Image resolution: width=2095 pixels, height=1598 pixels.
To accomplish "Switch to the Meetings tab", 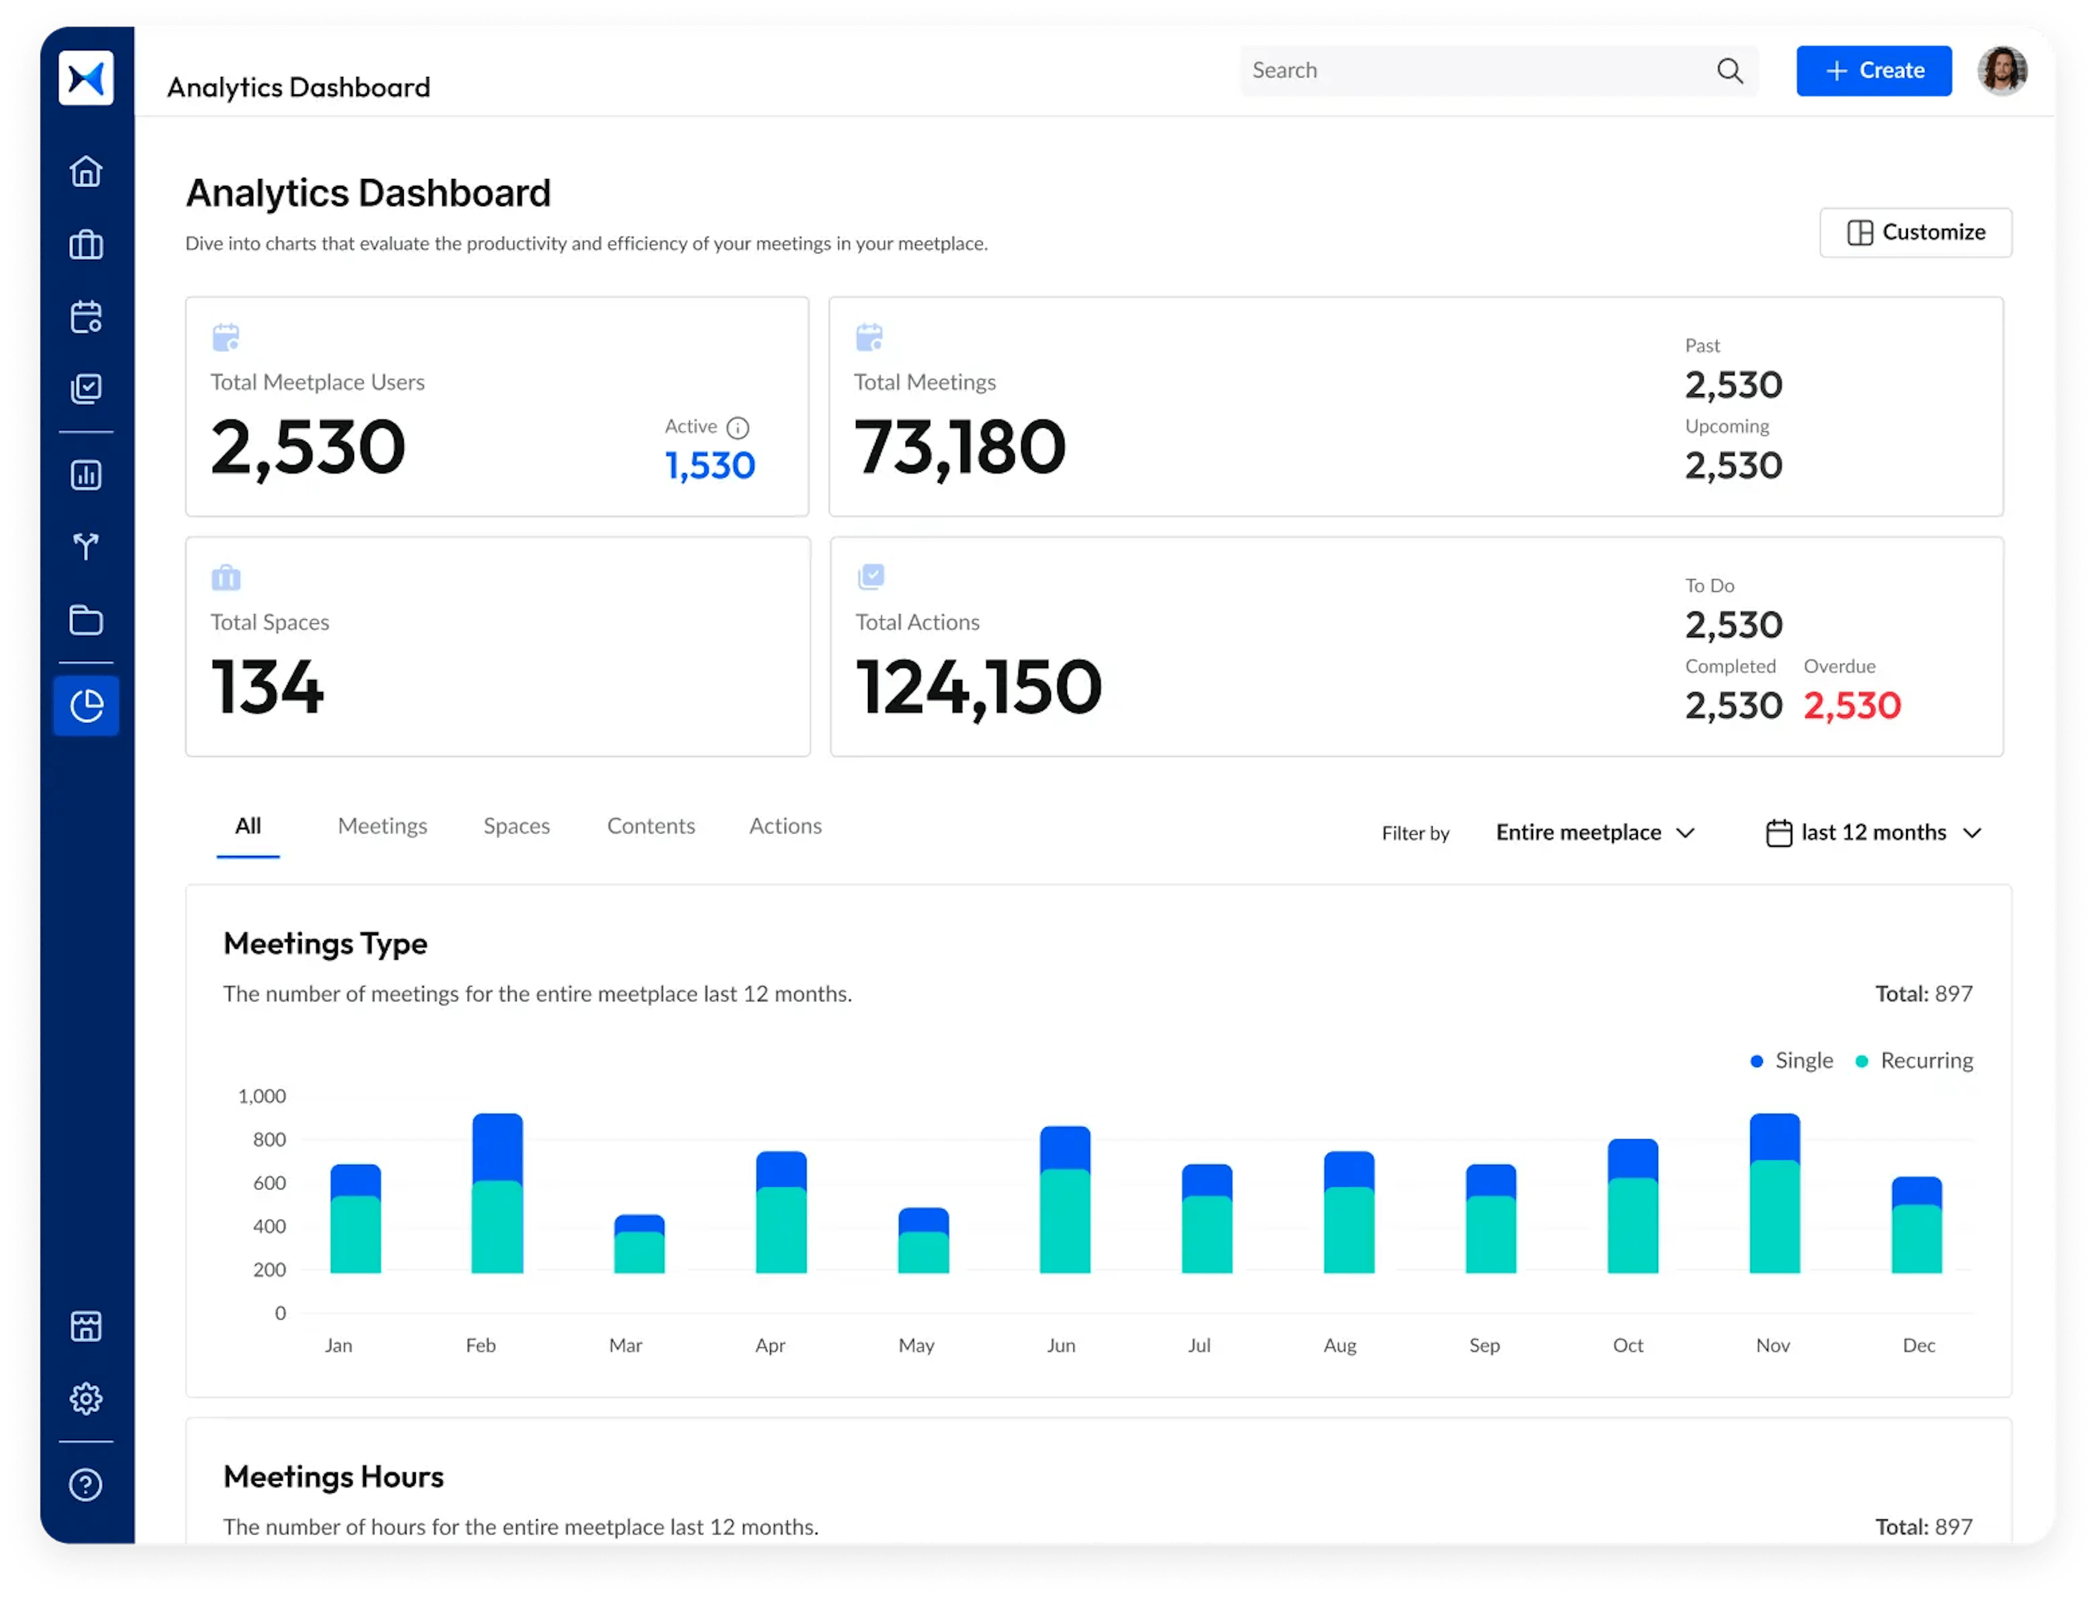I will 382,825.
